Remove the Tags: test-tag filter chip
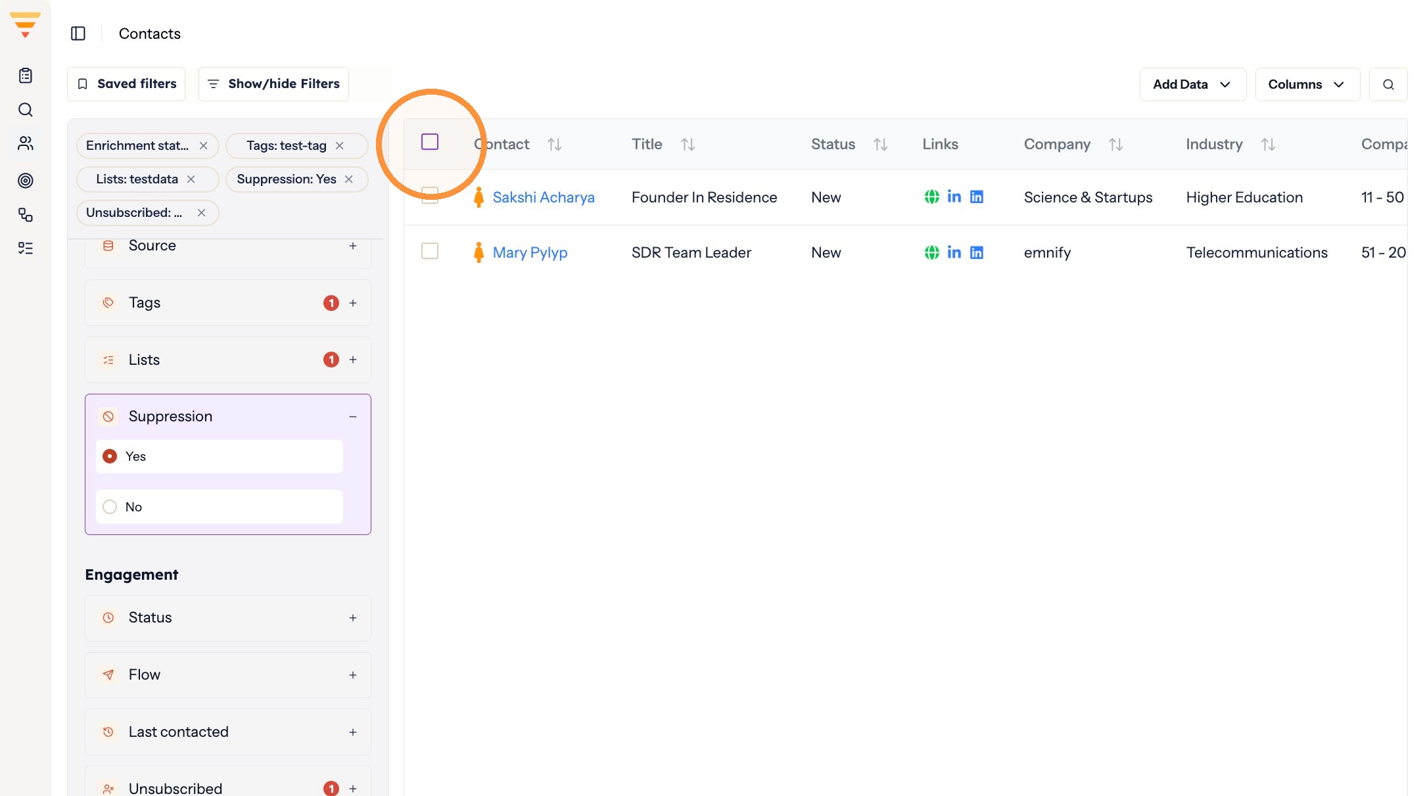The image size is (1425, 796). coord(339,146)
